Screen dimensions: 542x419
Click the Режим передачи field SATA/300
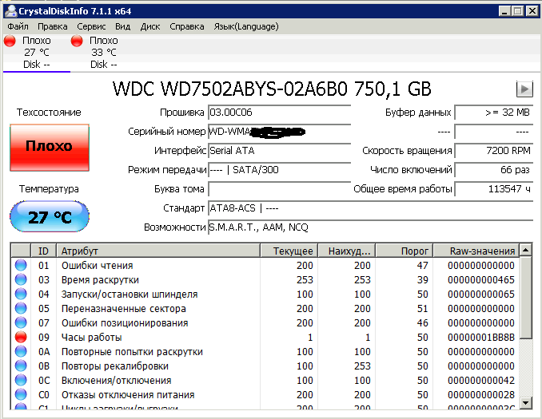(x=279, y=170)
